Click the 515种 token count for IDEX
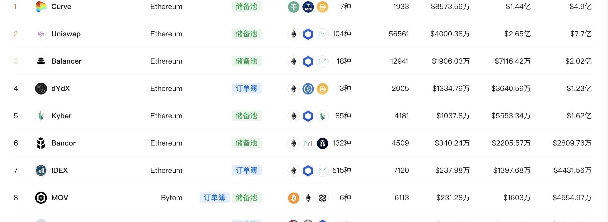The width and height of the screenshot is (608, 222). [x=341, y=170]
